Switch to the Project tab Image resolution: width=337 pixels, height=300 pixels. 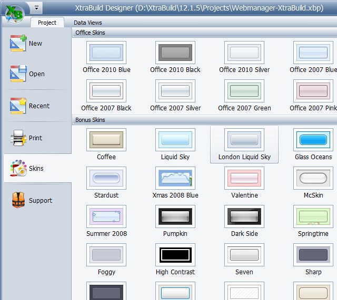click(x=47, y=23)
